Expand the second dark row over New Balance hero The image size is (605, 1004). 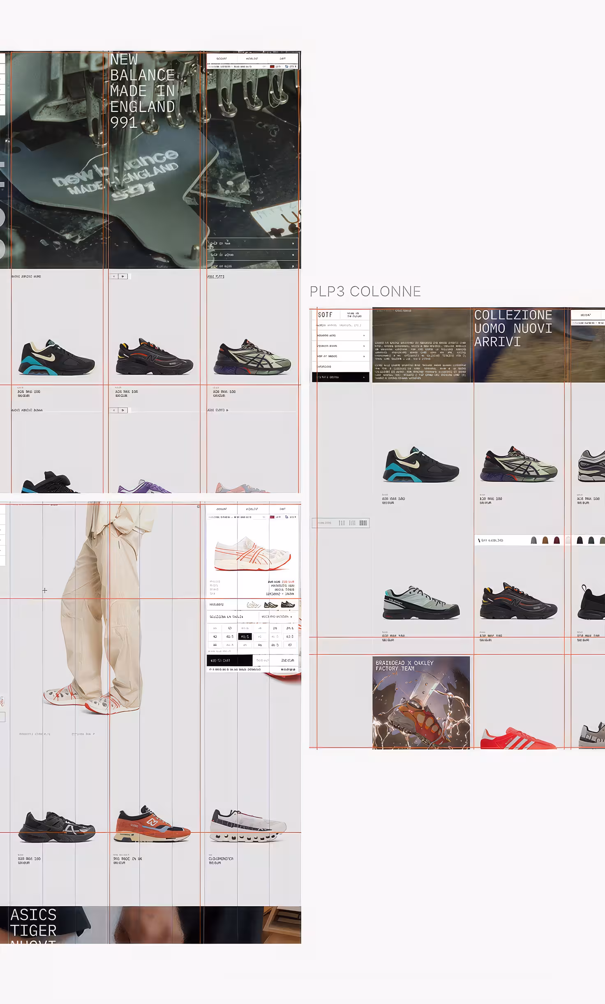click(252, 254)
